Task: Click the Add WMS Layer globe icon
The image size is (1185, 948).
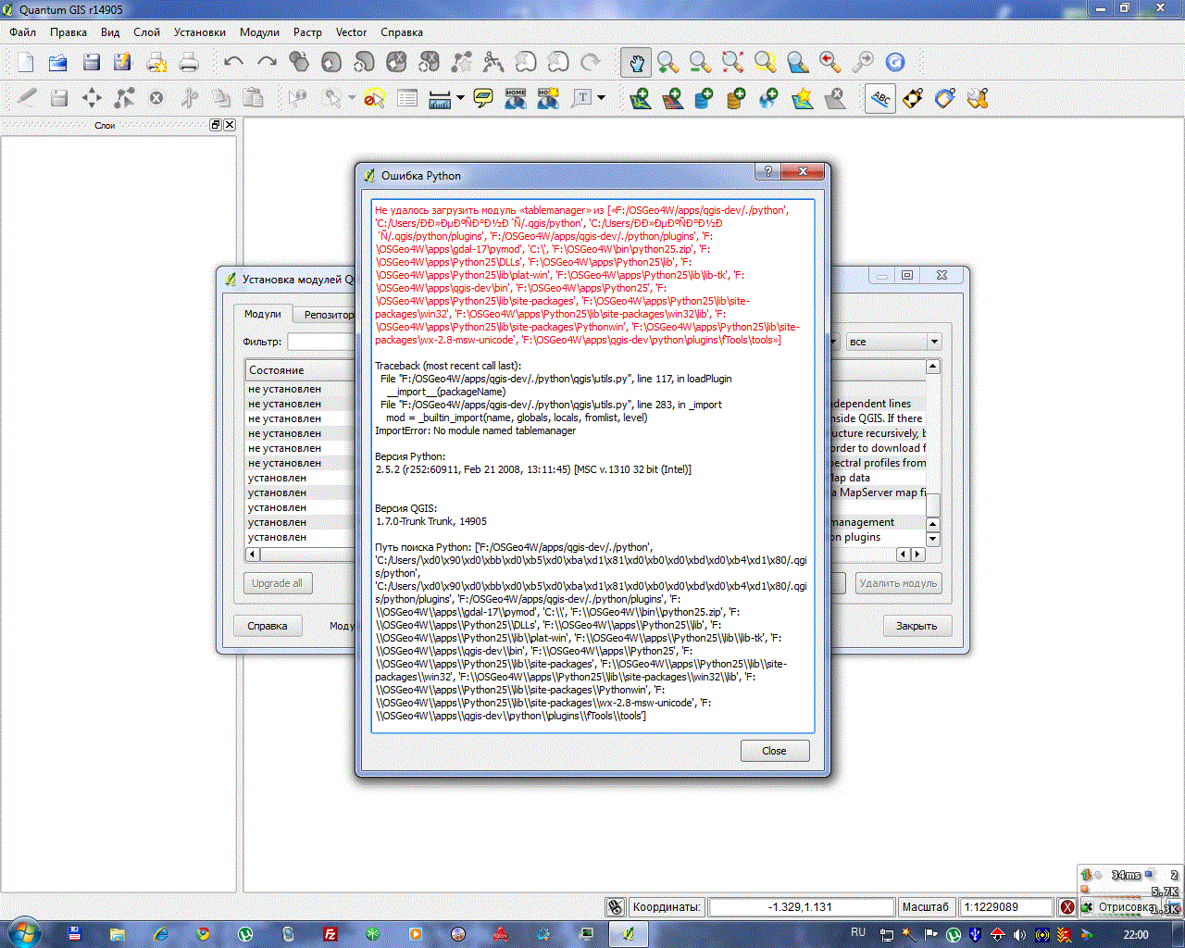Action: (x=768, y=98)
